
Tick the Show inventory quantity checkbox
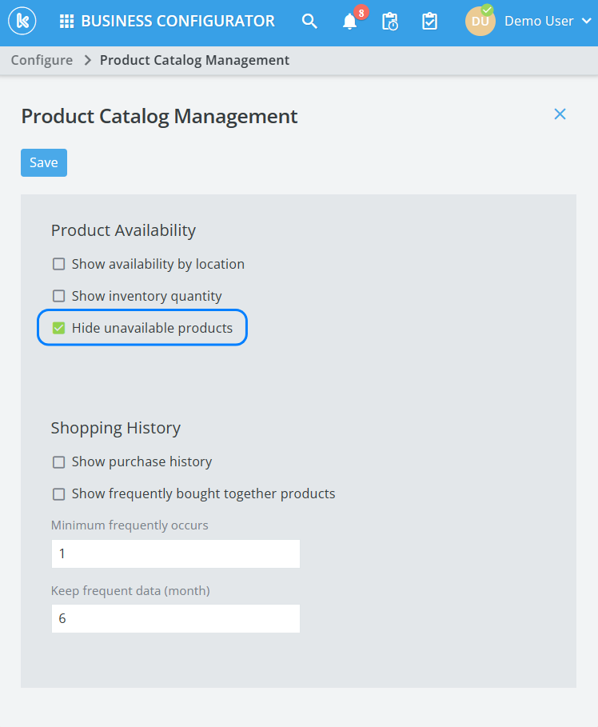coord(59,297)
